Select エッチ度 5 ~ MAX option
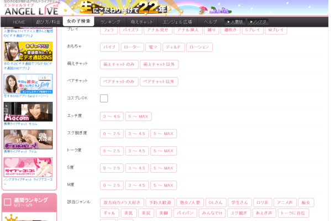Image resolution: width=331 pixels, height=221 pixels. [138, 116]
